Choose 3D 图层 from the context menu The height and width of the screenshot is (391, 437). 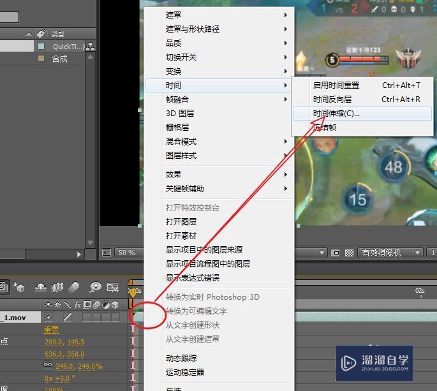point(219,113)
